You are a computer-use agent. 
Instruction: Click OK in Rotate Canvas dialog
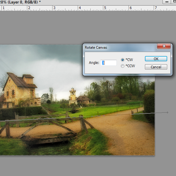tap(156, 59)
